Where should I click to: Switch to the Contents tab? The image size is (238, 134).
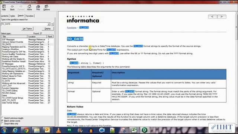coord(4,16)
